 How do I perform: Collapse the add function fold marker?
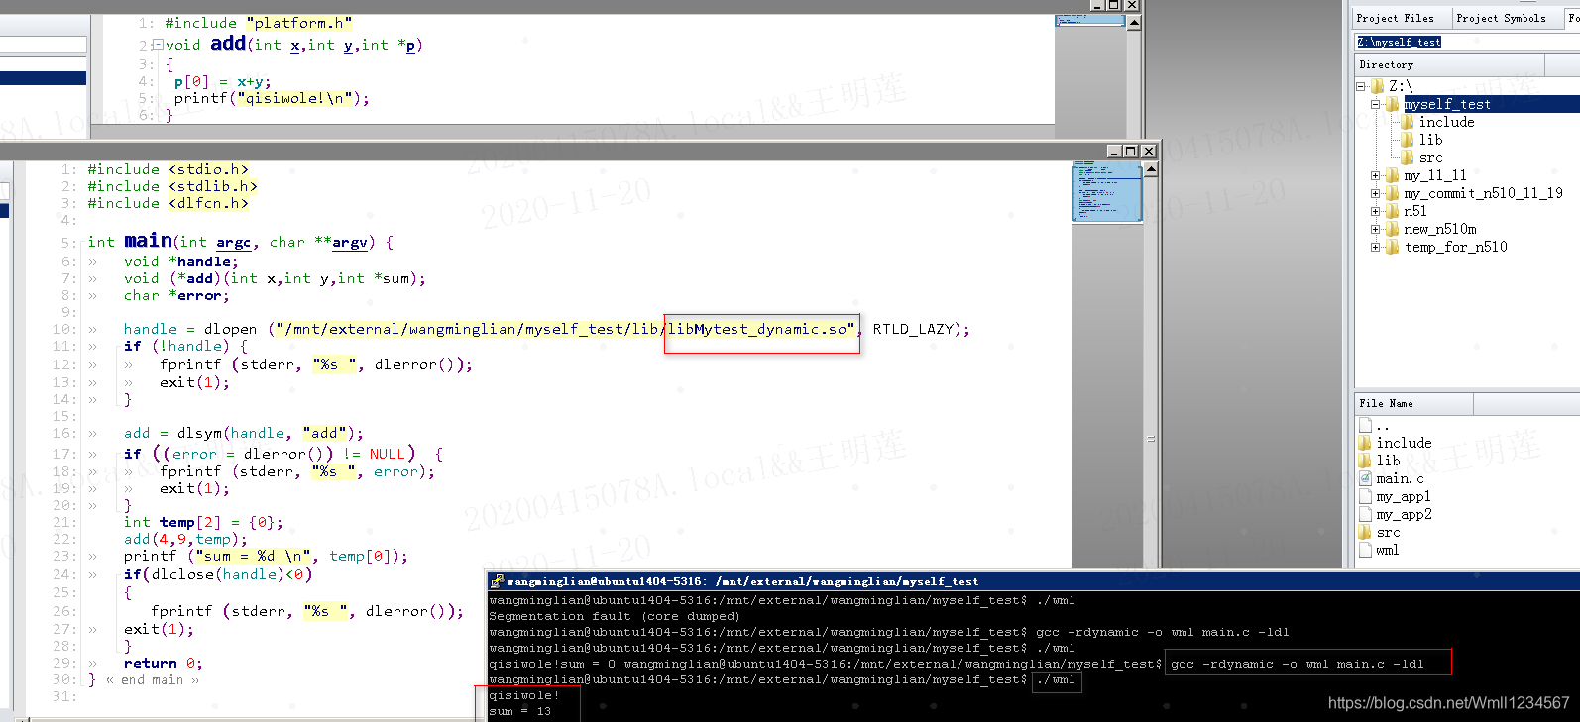coord(158,45)
